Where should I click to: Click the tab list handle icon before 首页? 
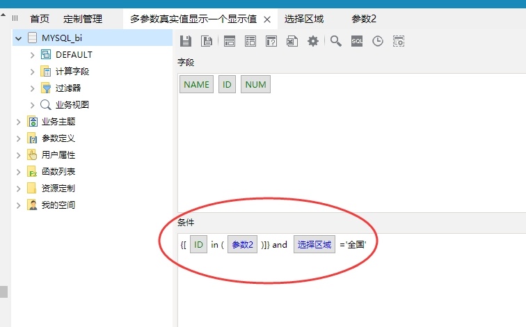pyautogui.click(x=15, y=18)
